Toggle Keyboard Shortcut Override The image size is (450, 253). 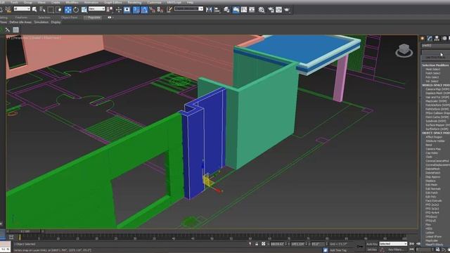coord(127,10)
